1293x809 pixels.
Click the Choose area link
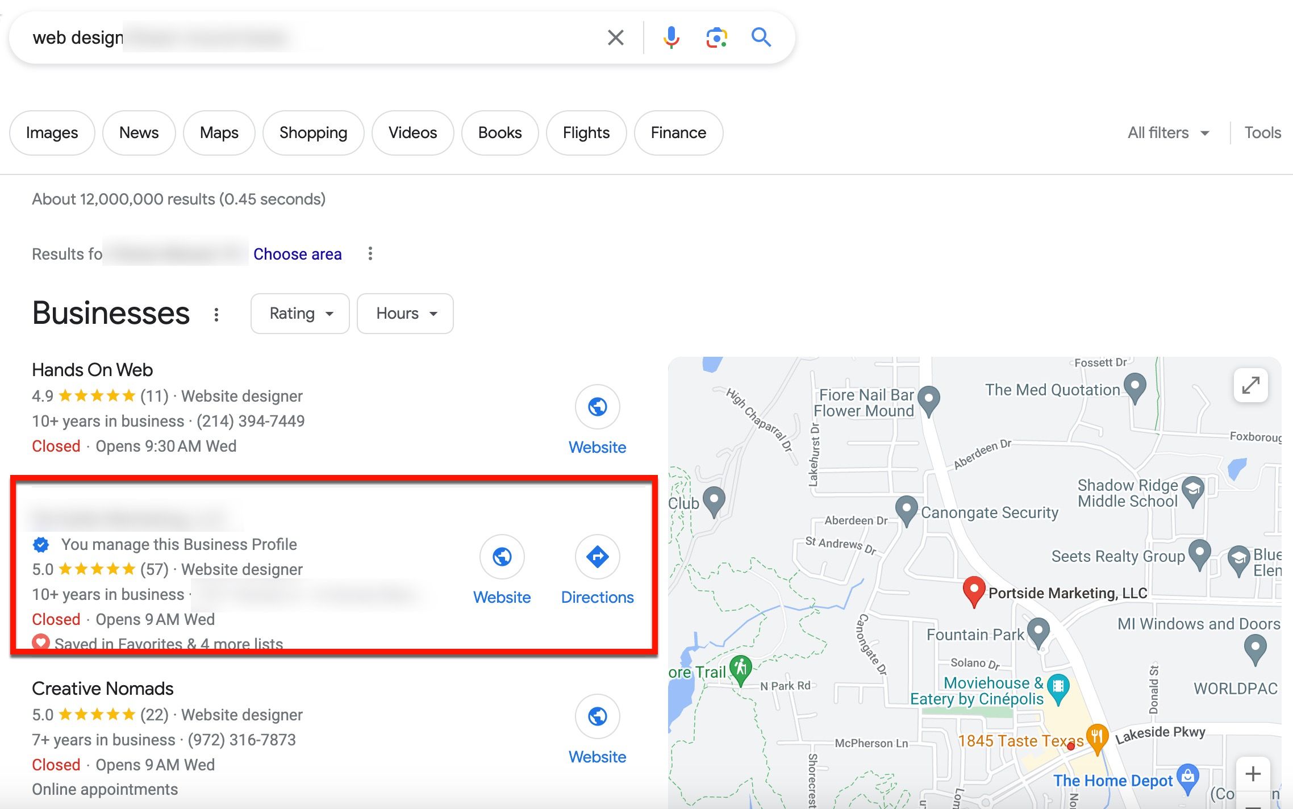pos(297,254)
